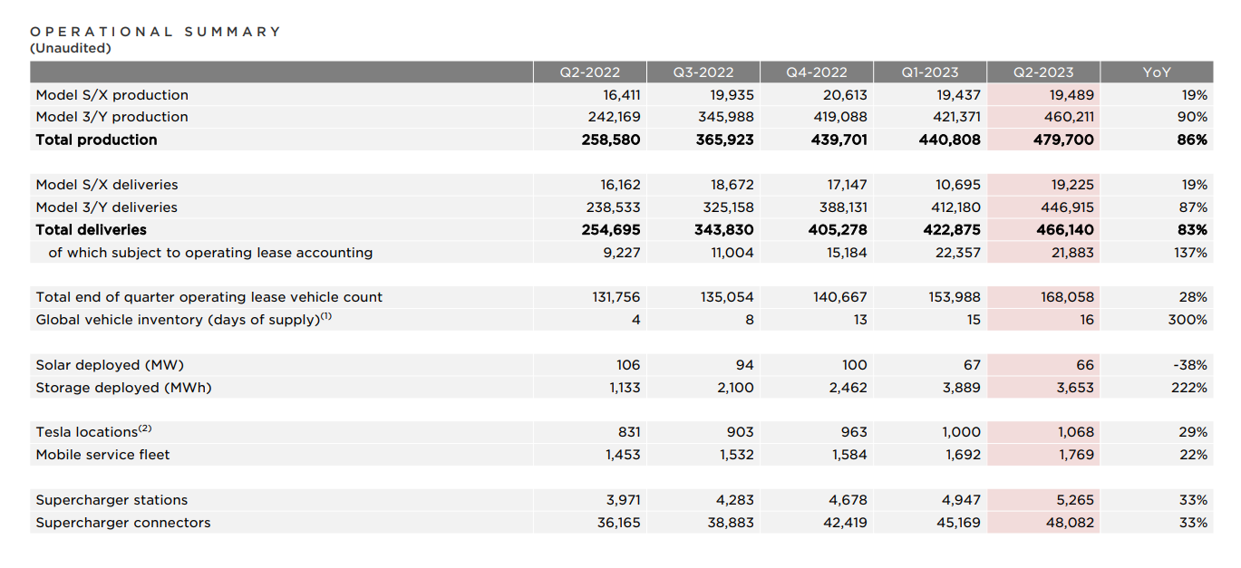Click Q1-2023 Tesla locations value 1,000
This screenshot has height=568, width=1241.
(x=963, y=432)
